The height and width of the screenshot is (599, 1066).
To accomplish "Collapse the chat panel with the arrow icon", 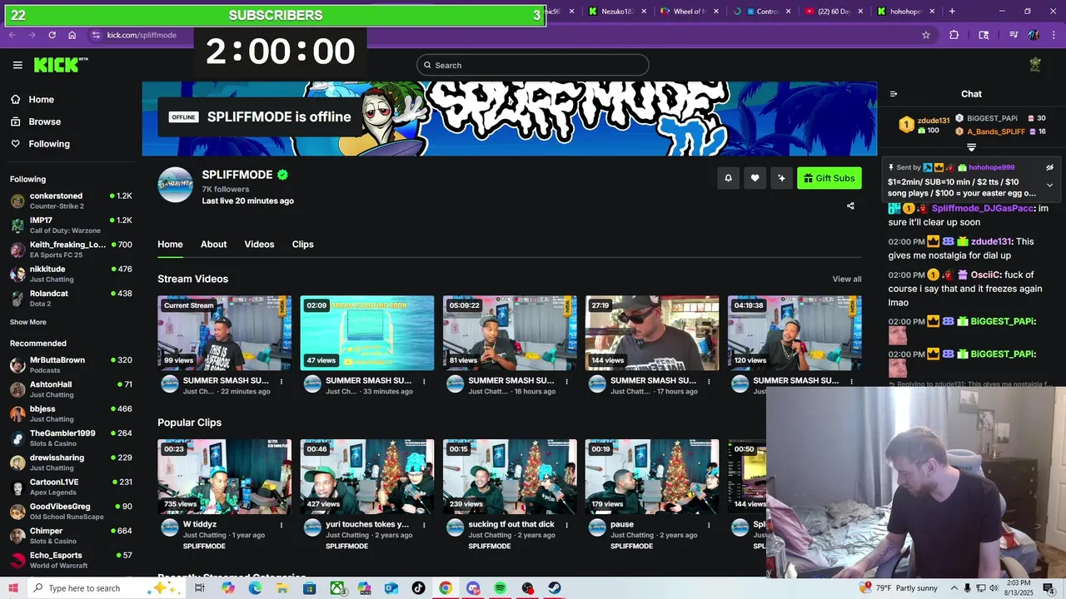I will pos(894,94).
